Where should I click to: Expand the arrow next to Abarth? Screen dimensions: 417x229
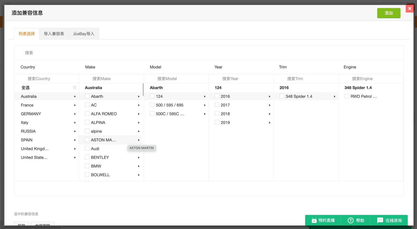(139, 96)
